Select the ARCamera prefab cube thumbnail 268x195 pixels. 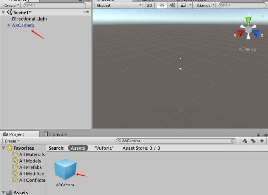[65, 169]
